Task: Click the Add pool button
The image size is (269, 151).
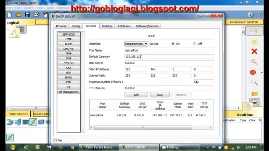Action: (x=136, y=95)
